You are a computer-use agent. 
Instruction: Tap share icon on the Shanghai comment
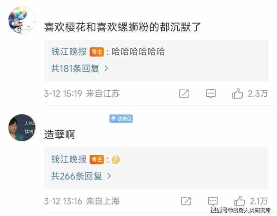[x=186, y=201]
